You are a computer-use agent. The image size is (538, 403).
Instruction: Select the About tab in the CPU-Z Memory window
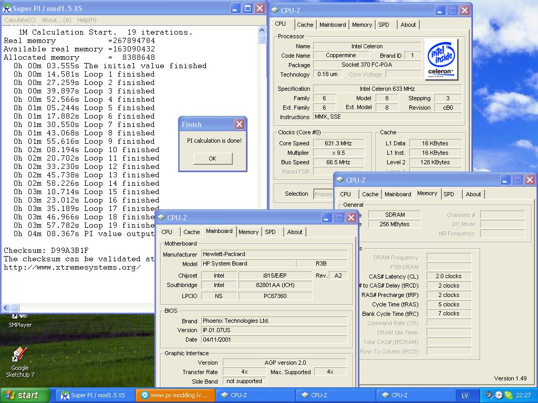coord(473,194)
